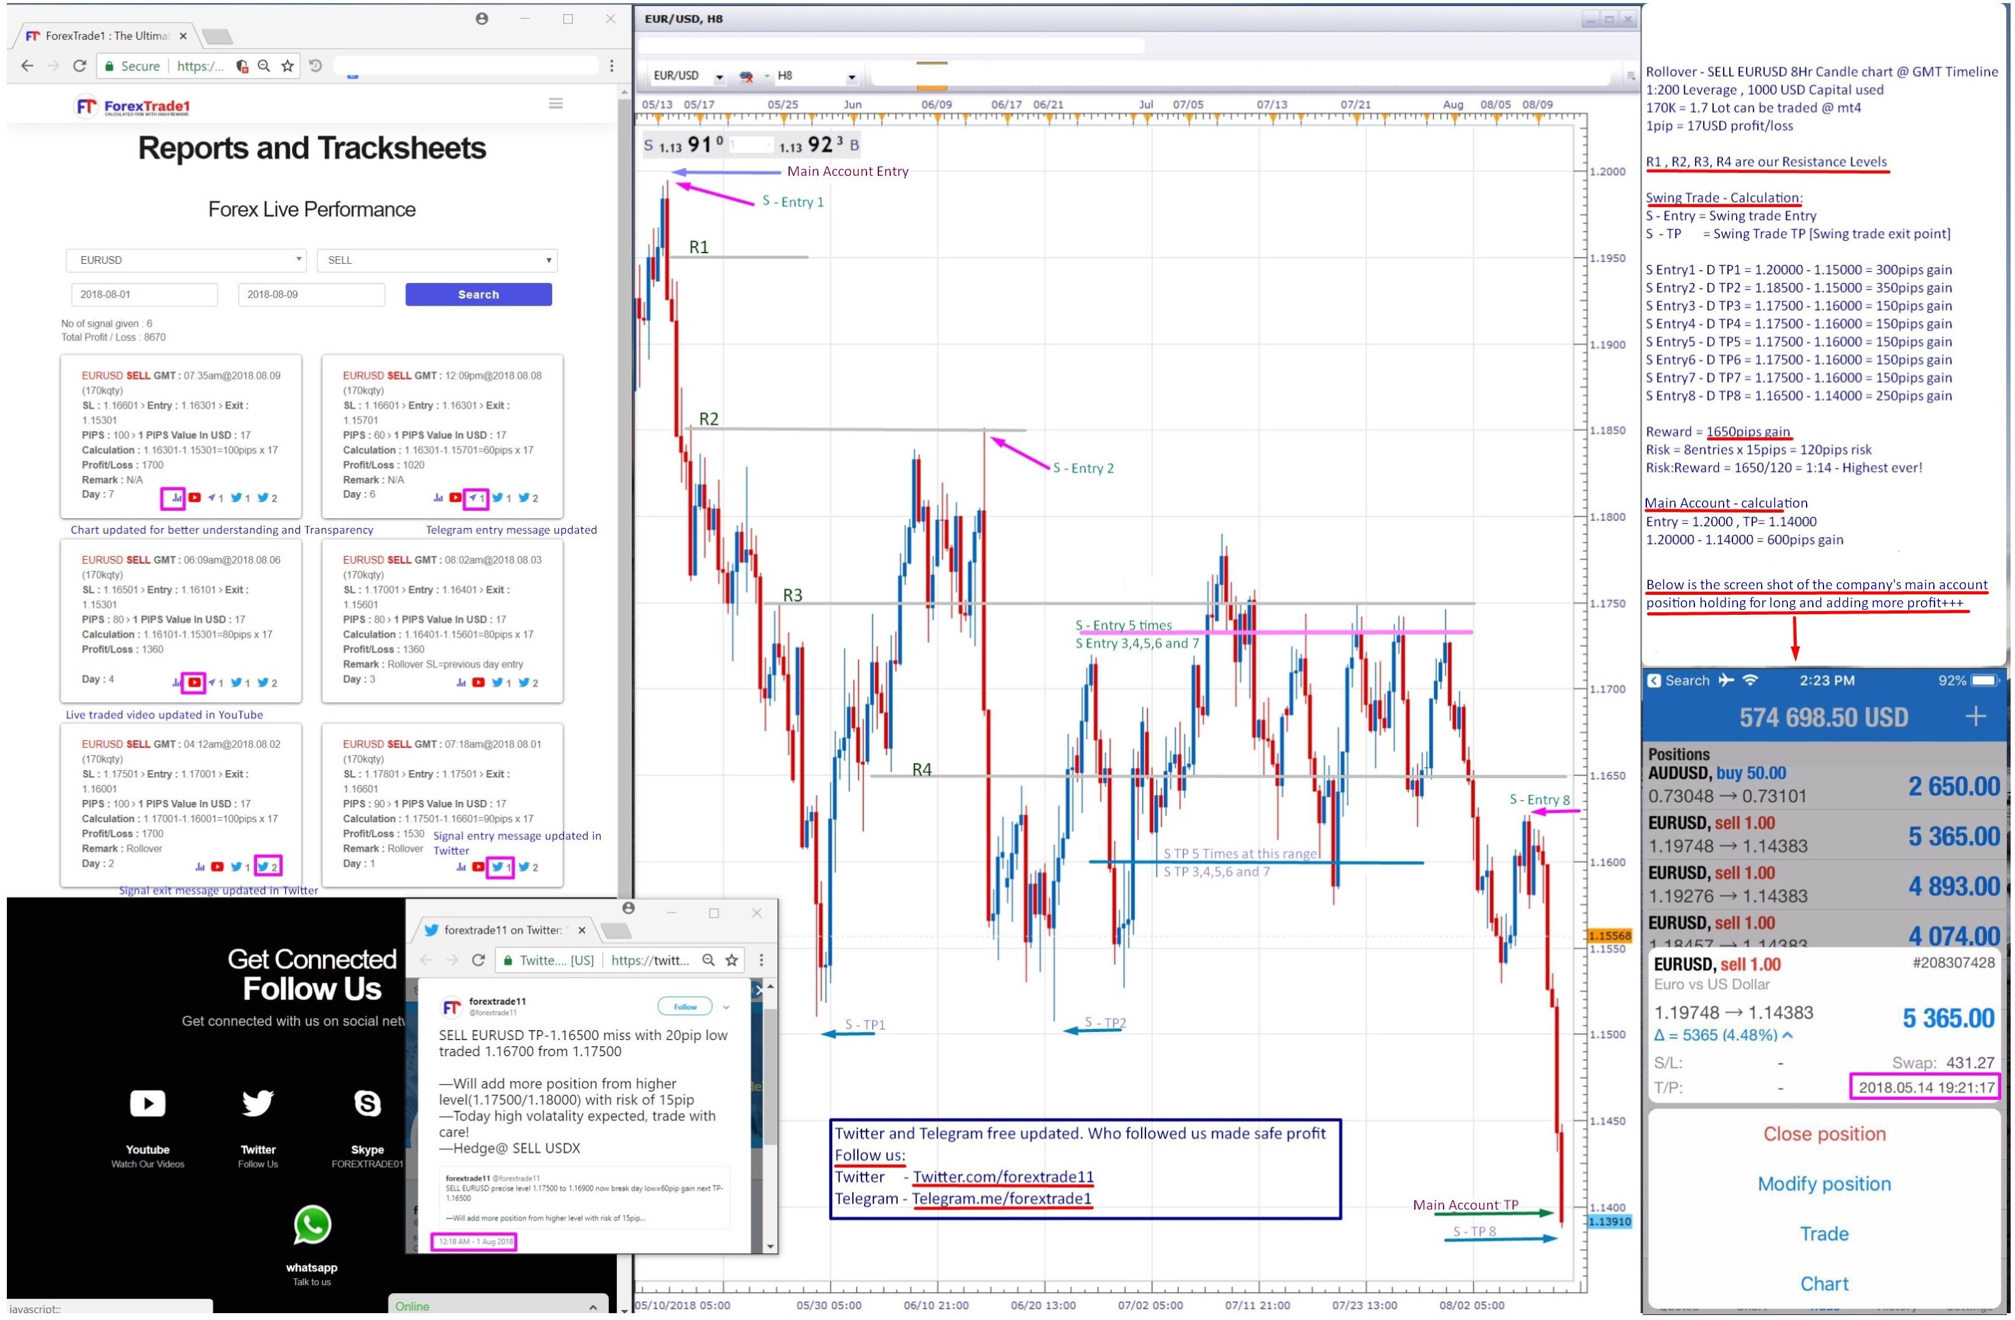
Task: Open YouTube icon on 2018.08.06 signal card
Action: [195, 683]
